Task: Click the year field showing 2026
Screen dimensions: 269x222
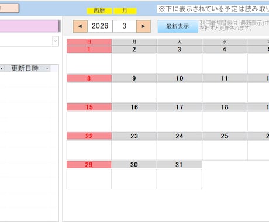Action: (x=100, y=26)
